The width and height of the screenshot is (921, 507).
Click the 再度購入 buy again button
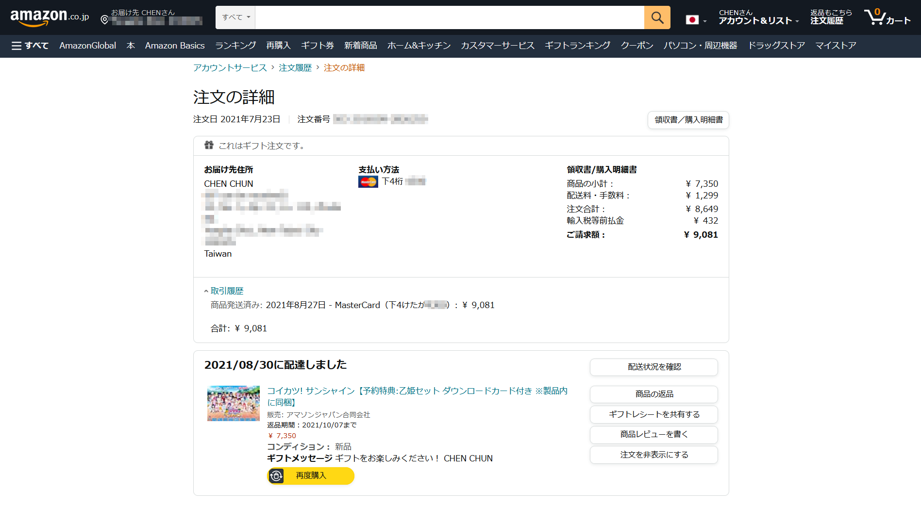310,476
